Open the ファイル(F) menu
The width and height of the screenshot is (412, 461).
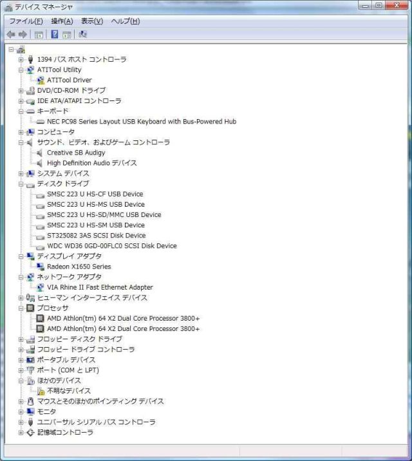coord(26,21)
